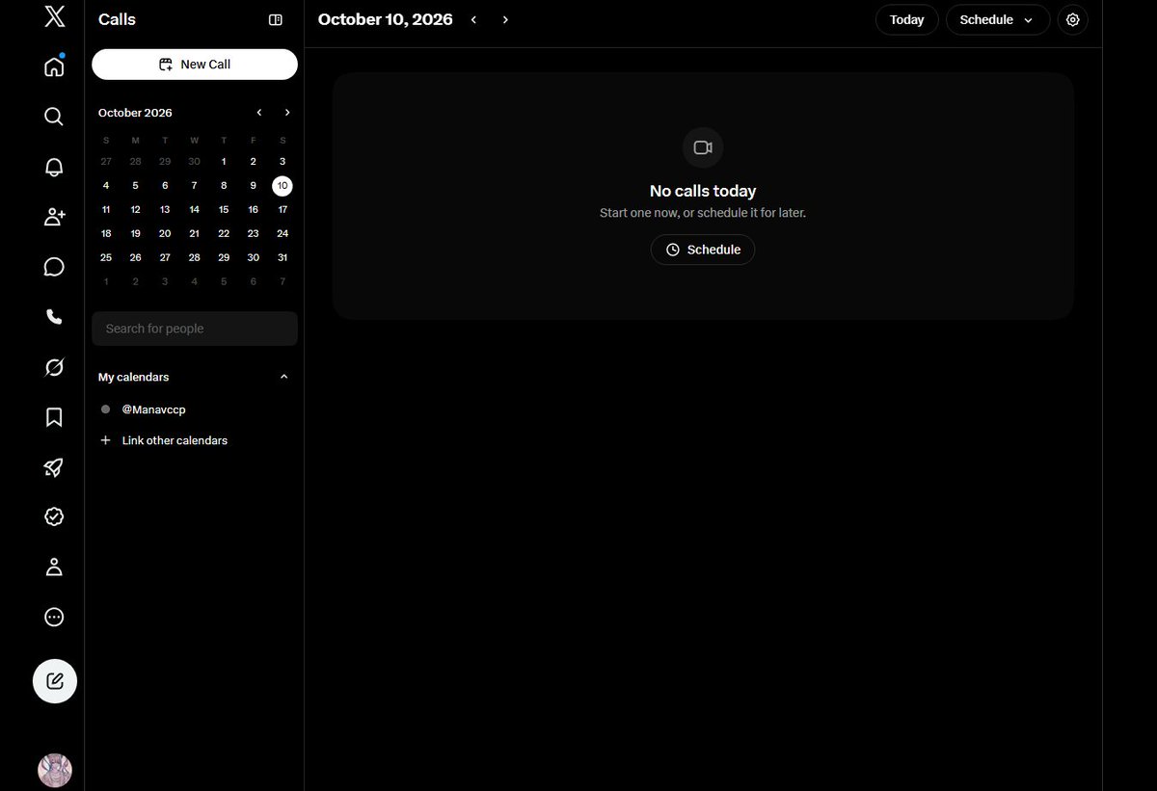The image size is (1157, 791).
Task: Open Profile person icon in sidebar
Action: point(54,567)
